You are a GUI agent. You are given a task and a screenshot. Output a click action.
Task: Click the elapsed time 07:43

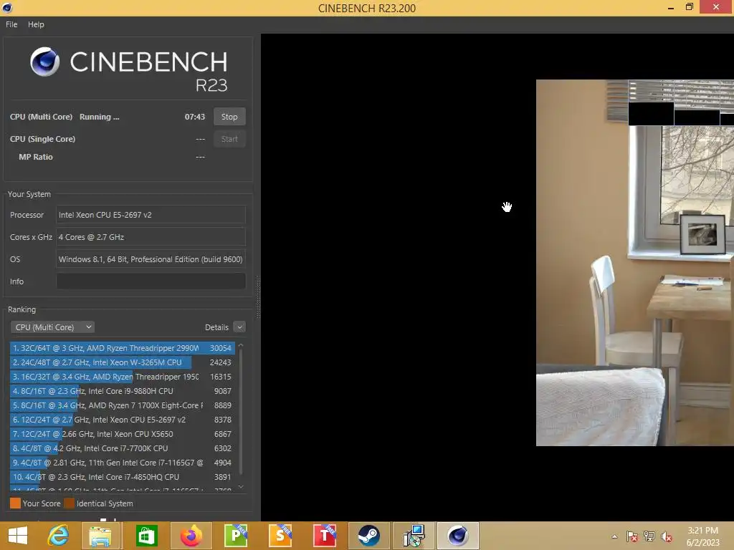195,117
